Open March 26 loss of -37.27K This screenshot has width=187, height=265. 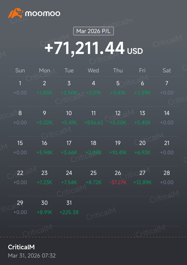[118, 177]
